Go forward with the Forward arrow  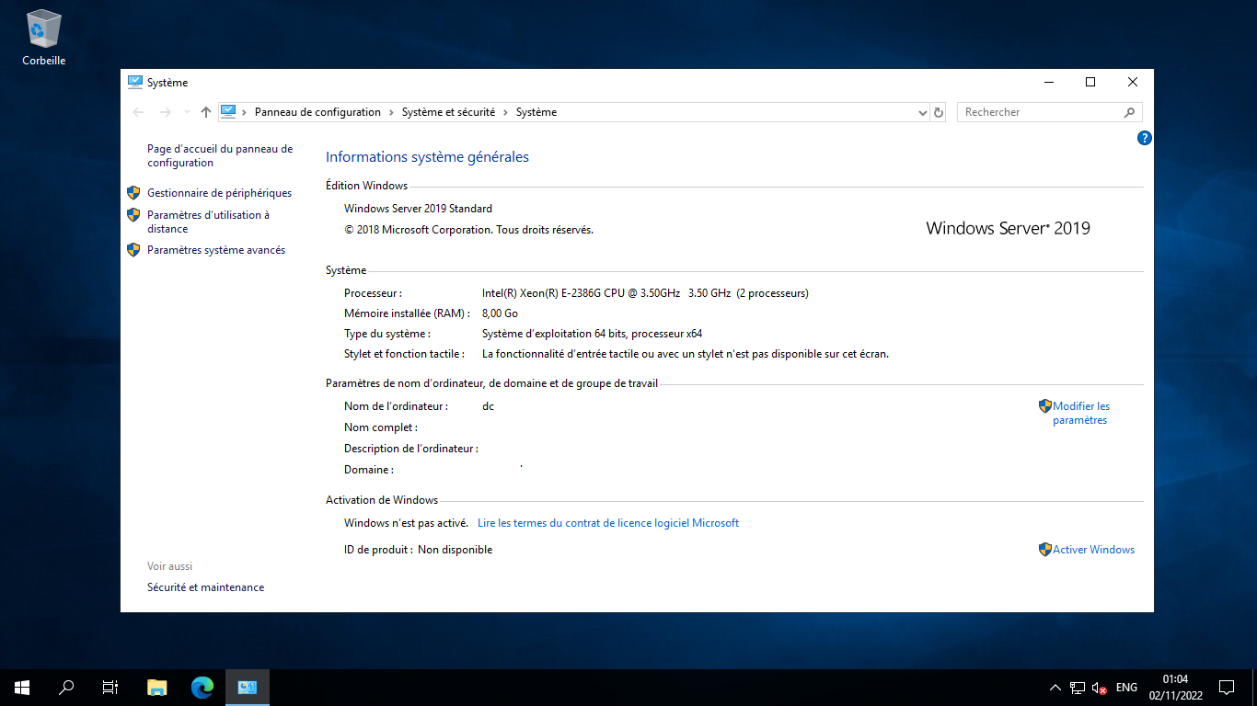pyautogui.click(x=166, y=112)
